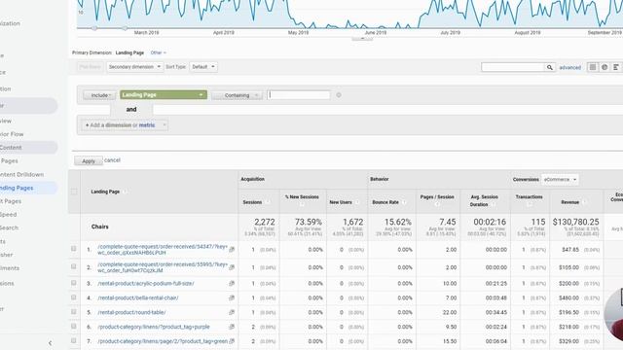Sort by the Transactions column header
The image size is (623, 350).
[529, 197]
